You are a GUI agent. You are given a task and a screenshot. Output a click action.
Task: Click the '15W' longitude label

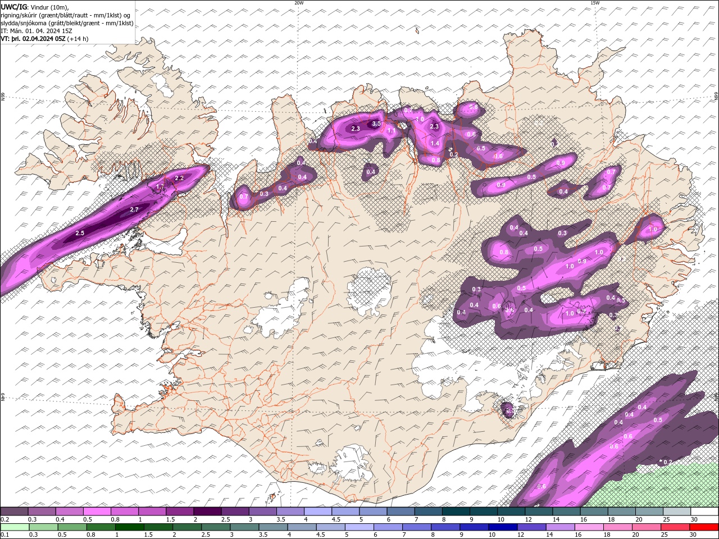pos(594,3)
